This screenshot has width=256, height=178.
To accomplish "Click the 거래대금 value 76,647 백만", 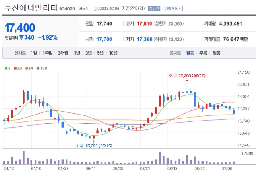I will [x=236, y=39].
